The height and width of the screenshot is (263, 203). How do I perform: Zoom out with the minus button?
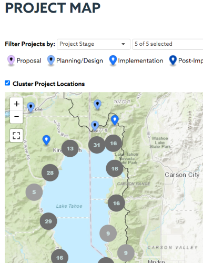(16, 117)
